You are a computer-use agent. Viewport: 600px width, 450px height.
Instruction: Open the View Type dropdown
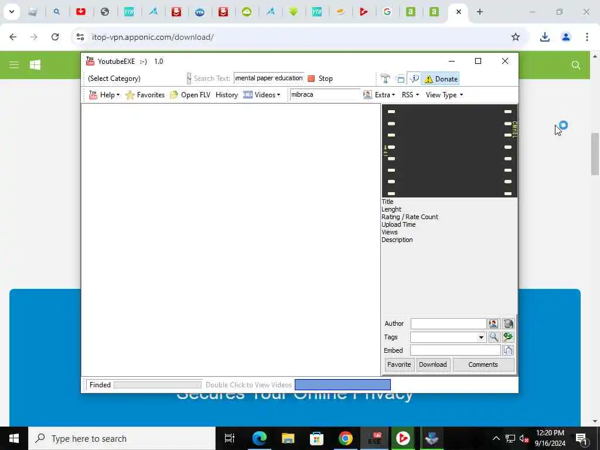tap(444, 95)
